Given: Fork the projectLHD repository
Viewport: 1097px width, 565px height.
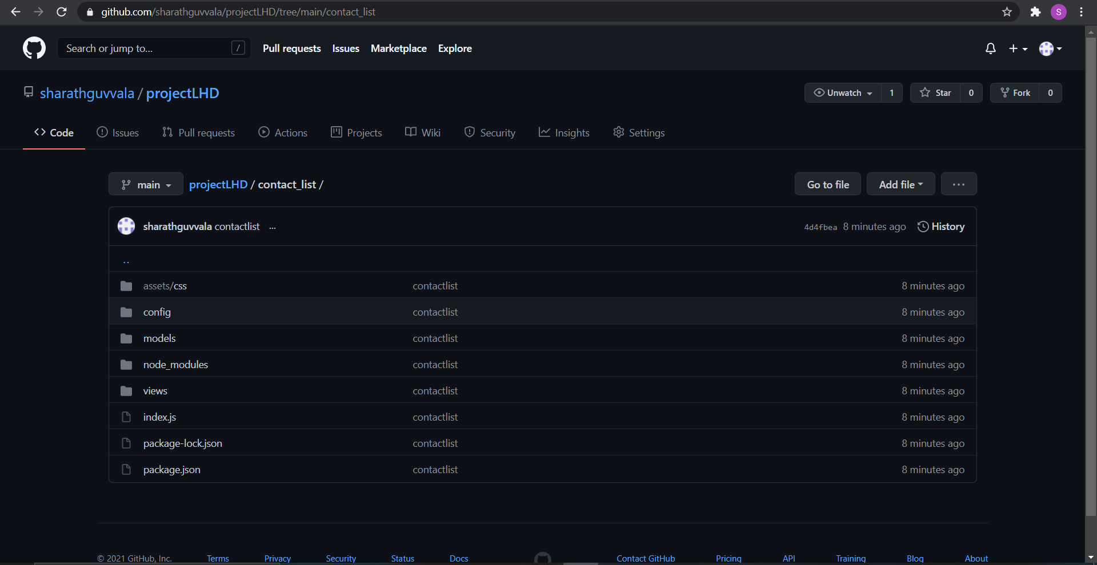Looking at the screenshot, I should coord(1015,92).
